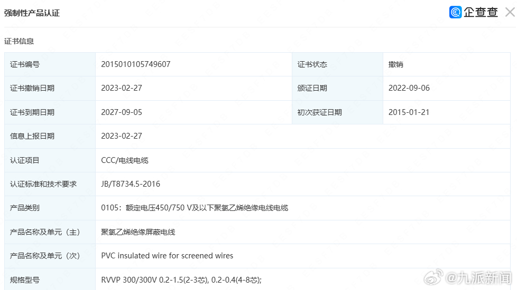
Task: Click the 证书信息 section heading
Action: tap(19, 41)
